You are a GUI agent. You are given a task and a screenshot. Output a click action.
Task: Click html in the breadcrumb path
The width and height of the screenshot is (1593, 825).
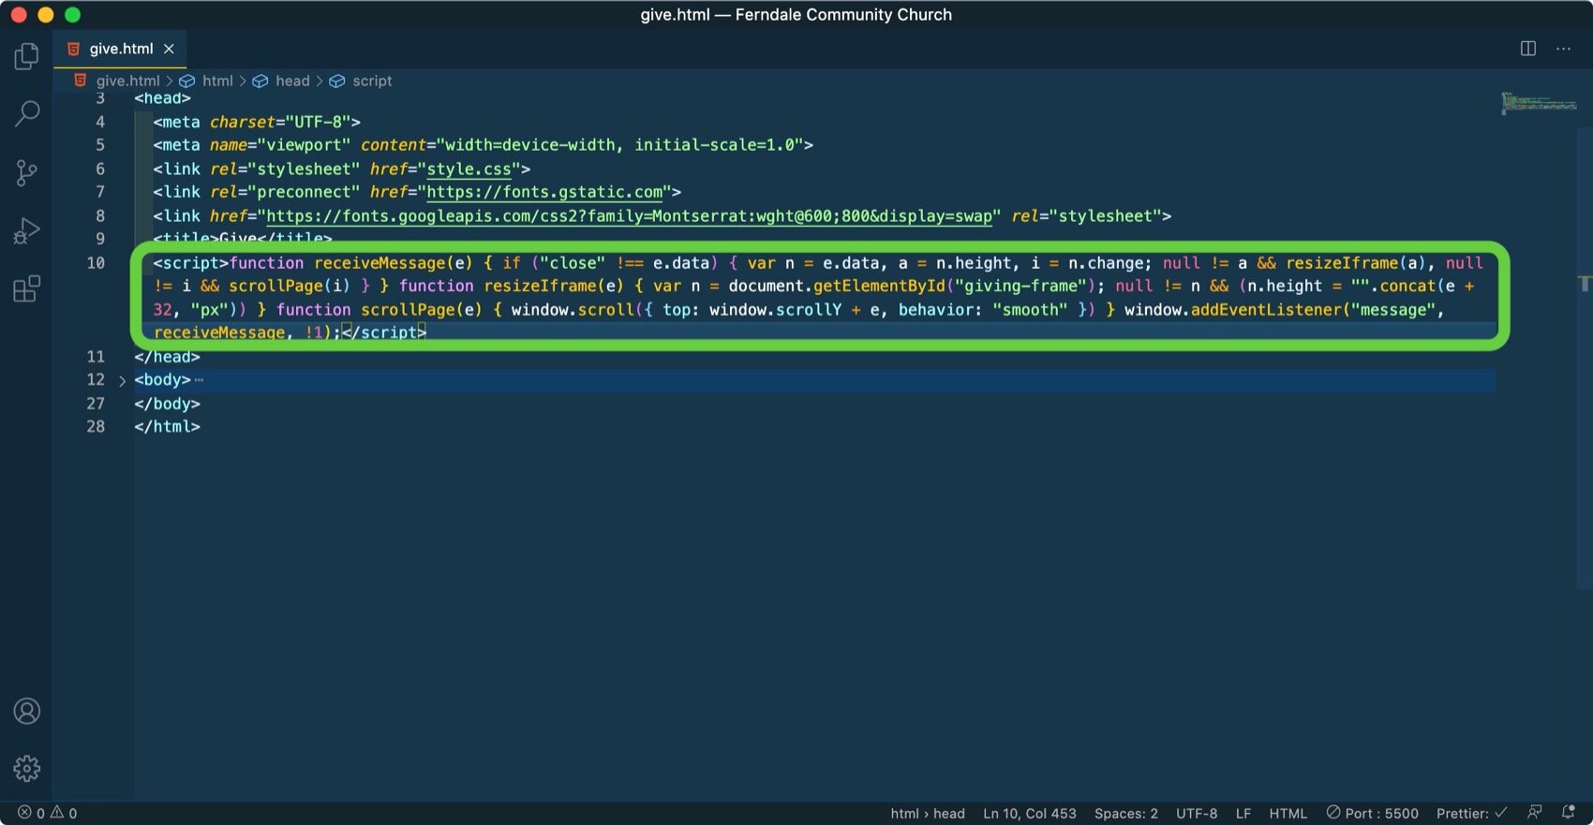217,81
